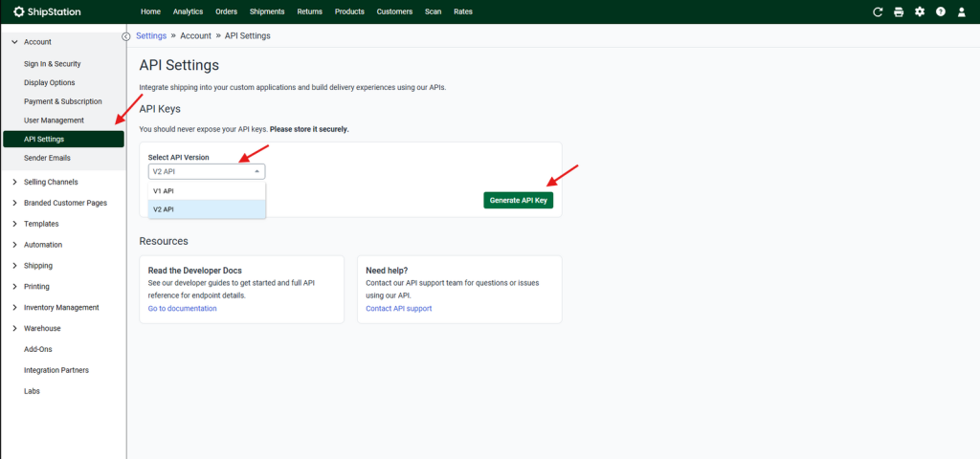Image resolution: width=980 pixels, height=459 pixels.
Task: Follow the Contact API support link
Action: coord(399,309)
